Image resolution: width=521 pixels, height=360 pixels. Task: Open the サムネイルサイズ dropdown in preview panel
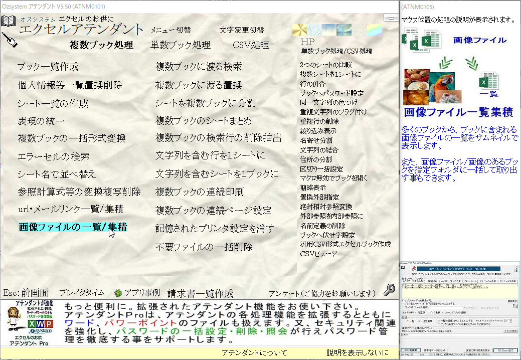coord(508,321)
